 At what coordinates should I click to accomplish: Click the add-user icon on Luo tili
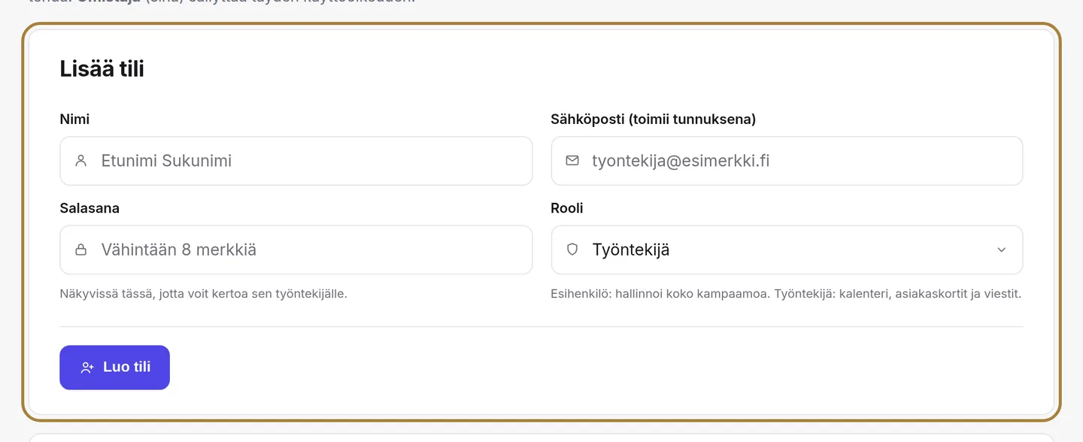tap(87, 368)
